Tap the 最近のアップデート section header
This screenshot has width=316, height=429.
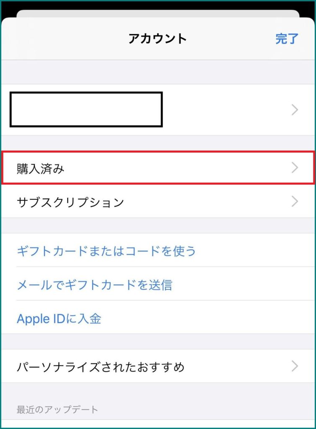tap(57, 410)
